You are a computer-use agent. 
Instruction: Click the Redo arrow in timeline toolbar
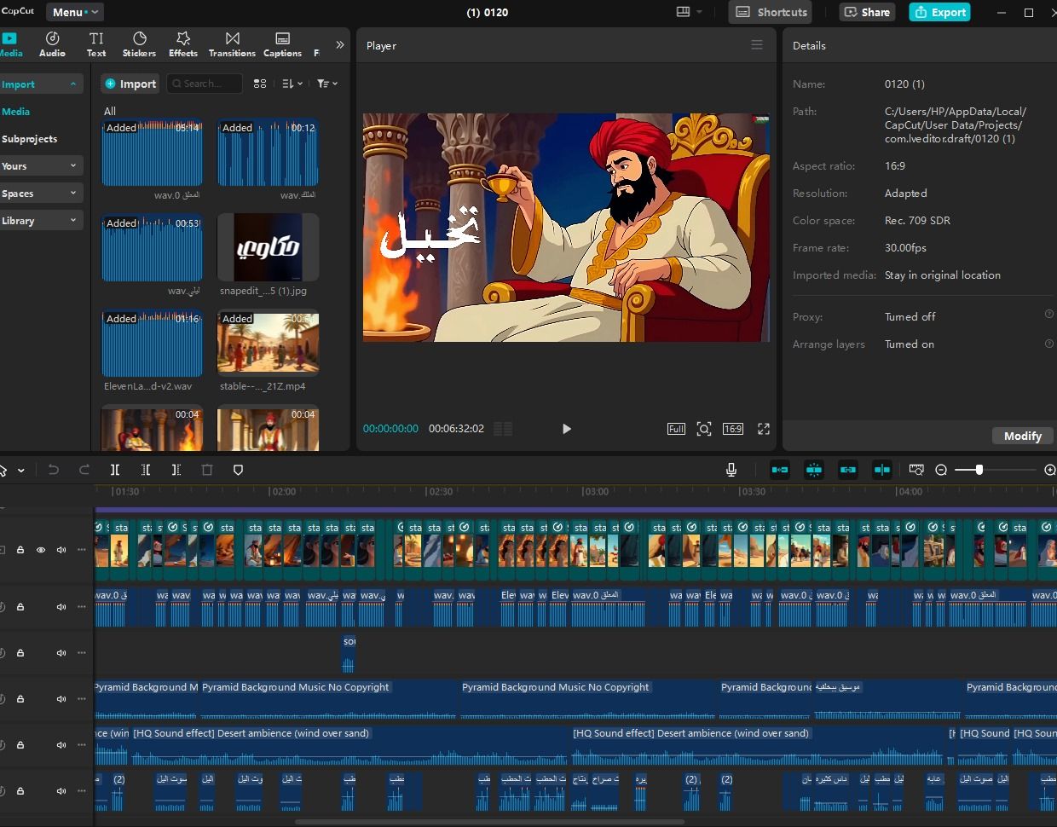84,470
